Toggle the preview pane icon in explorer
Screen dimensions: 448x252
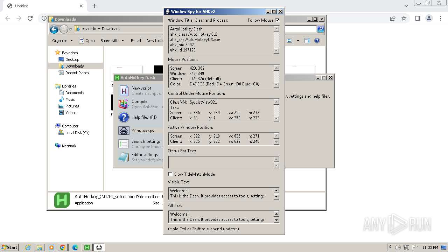click(307, 41)
